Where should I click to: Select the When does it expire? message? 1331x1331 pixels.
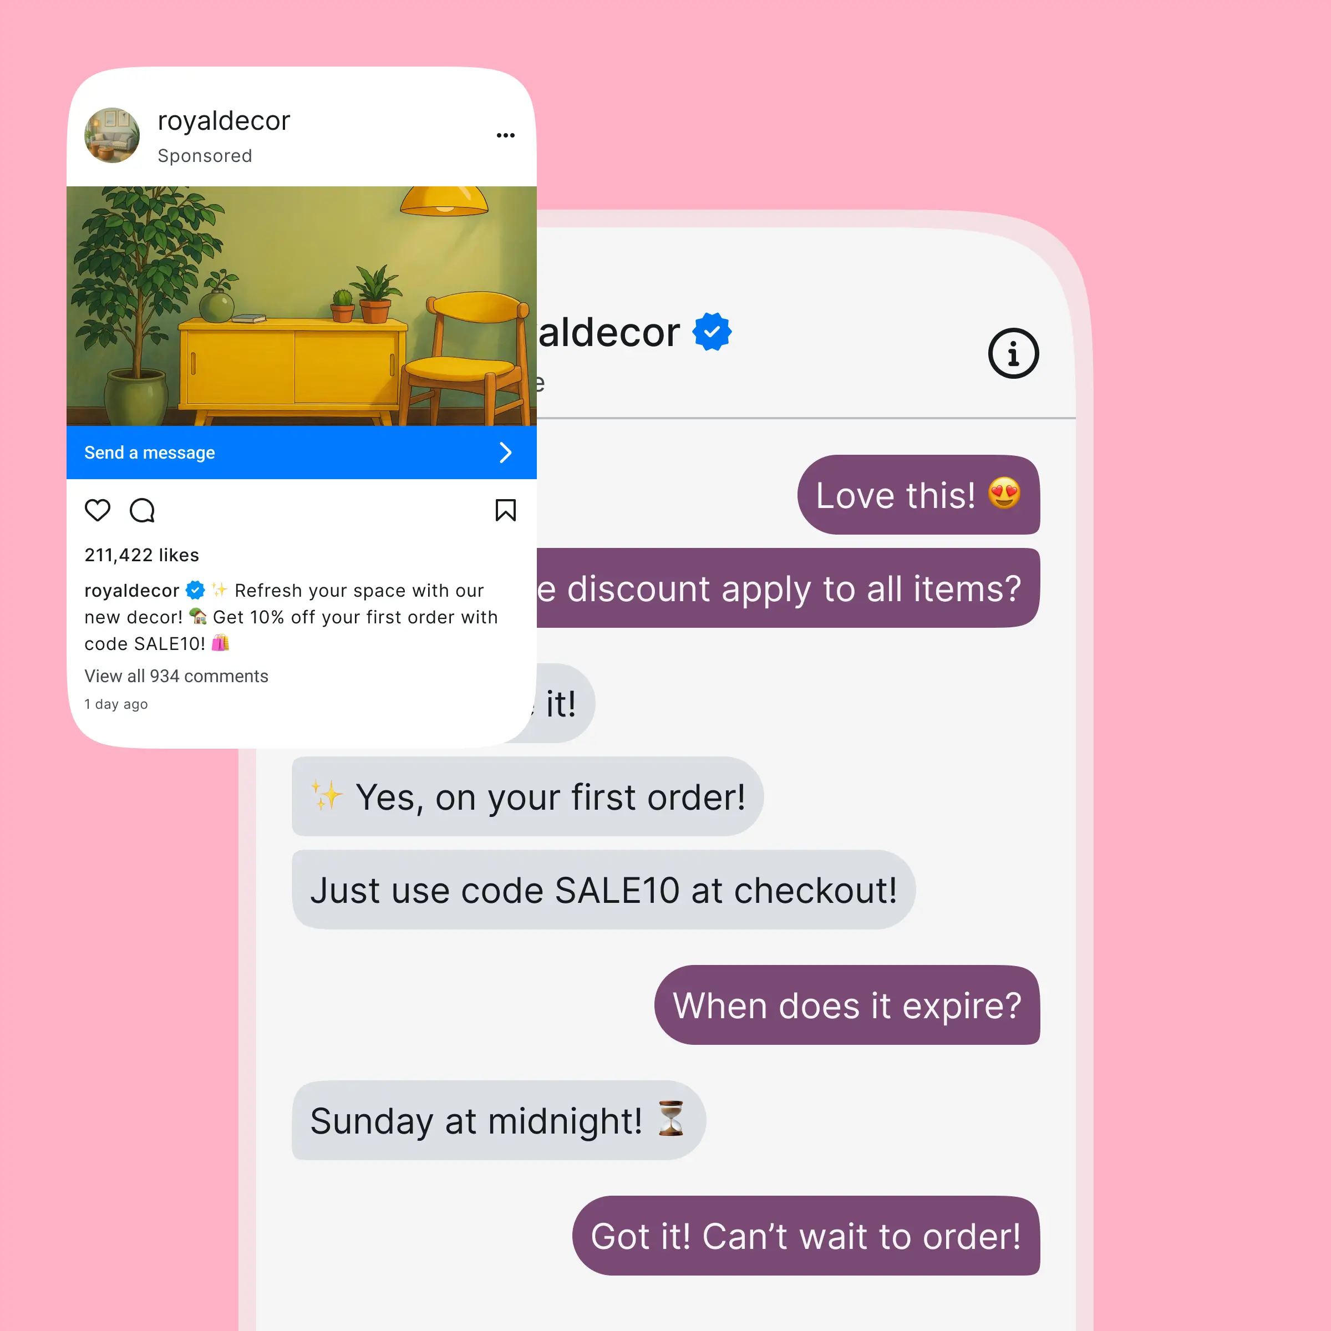847,1005
